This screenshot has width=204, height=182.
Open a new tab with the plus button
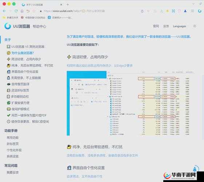pyautogui.click(x=68, y=5)
